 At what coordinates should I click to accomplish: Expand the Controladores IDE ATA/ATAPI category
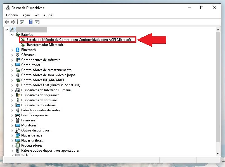pyautogui.click(x=12, y=80)
